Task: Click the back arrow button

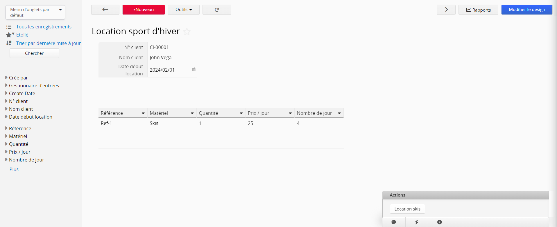Action: (105, 10)
